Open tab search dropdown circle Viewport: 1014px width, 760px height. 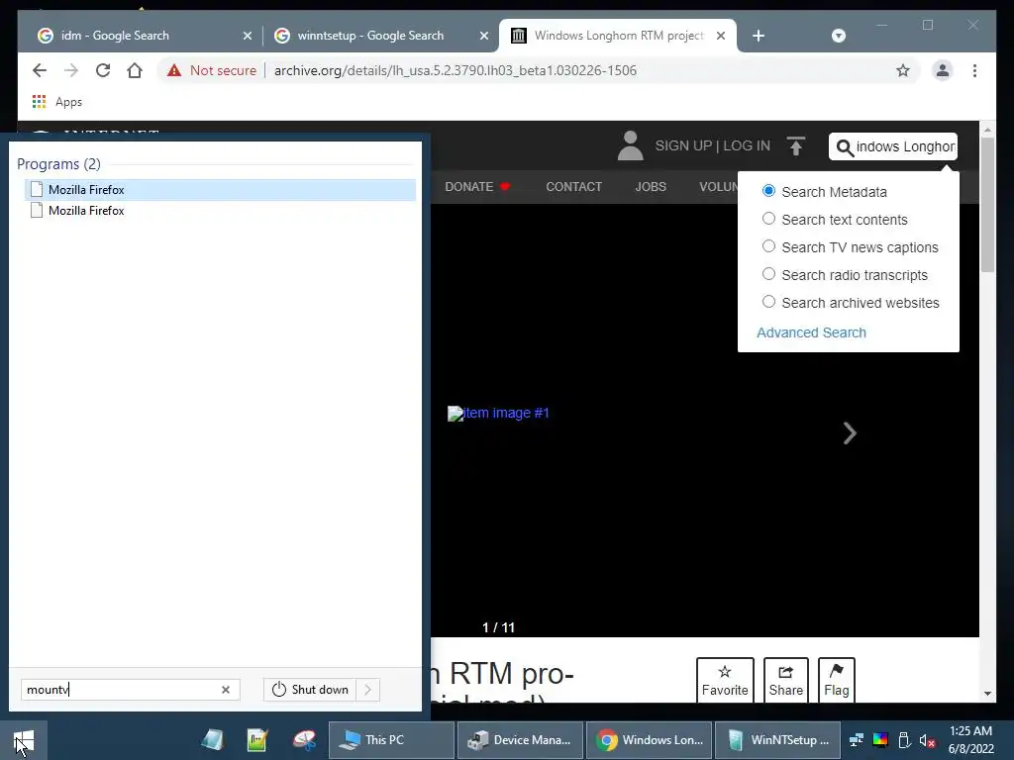[838, 36]
